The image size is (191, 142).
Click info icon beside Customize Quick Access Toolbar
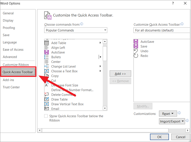pos(182,24)
